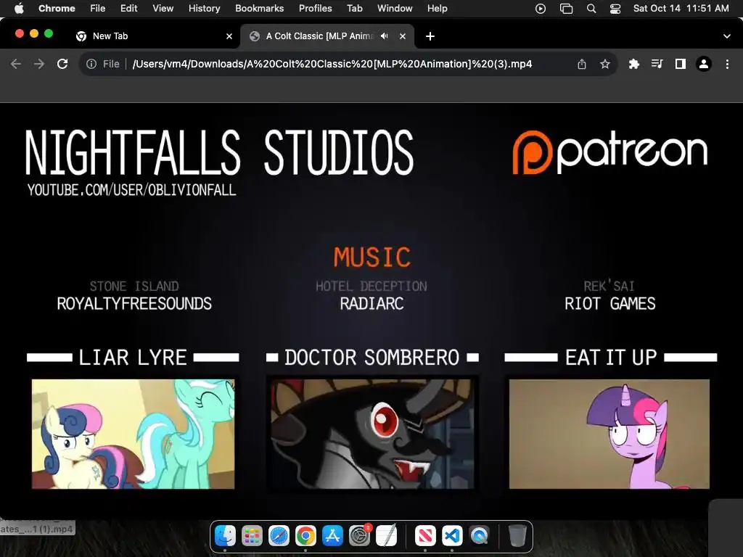Open the Trash in the dock

[517, 536]
